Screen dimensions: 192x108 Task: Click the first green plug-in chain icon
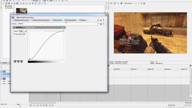pyautogui.click(x=98, y=20)
